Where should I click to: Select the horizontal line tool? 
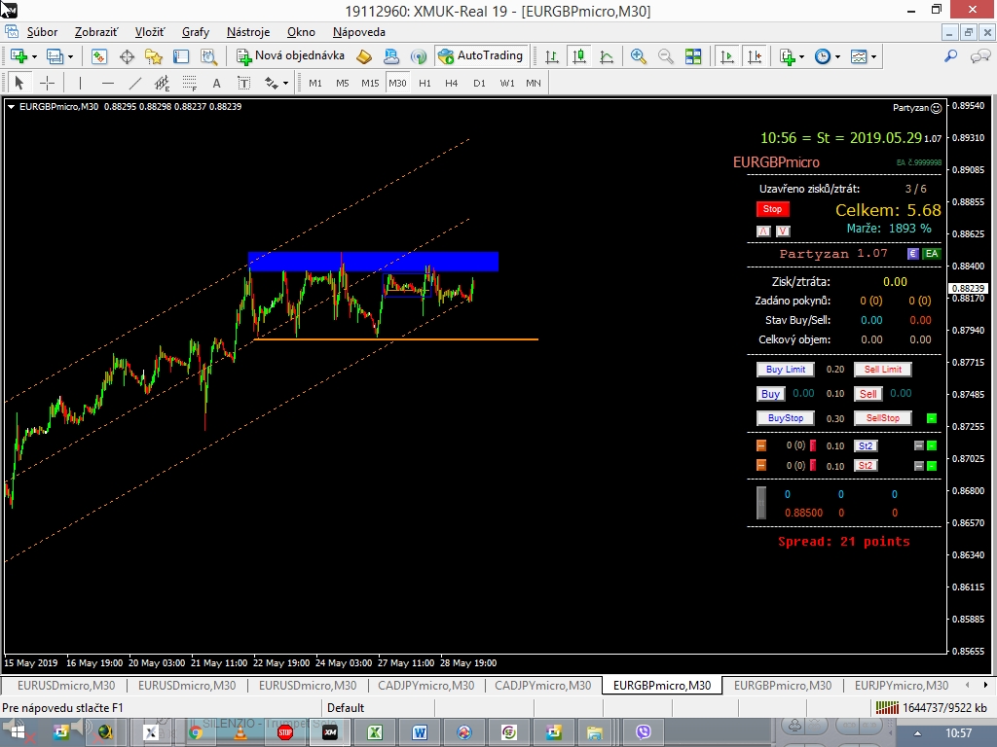click(107, 83)
